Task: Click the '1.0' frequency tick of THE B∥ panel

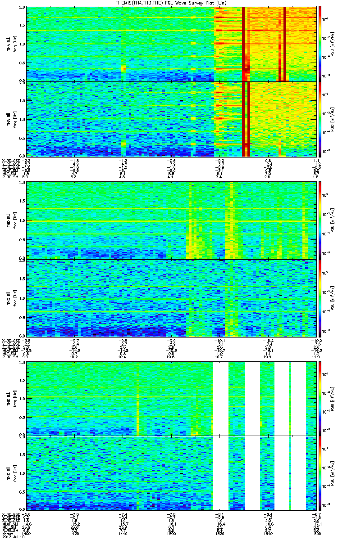Action: pyautogui.click(x=22, y=473)
